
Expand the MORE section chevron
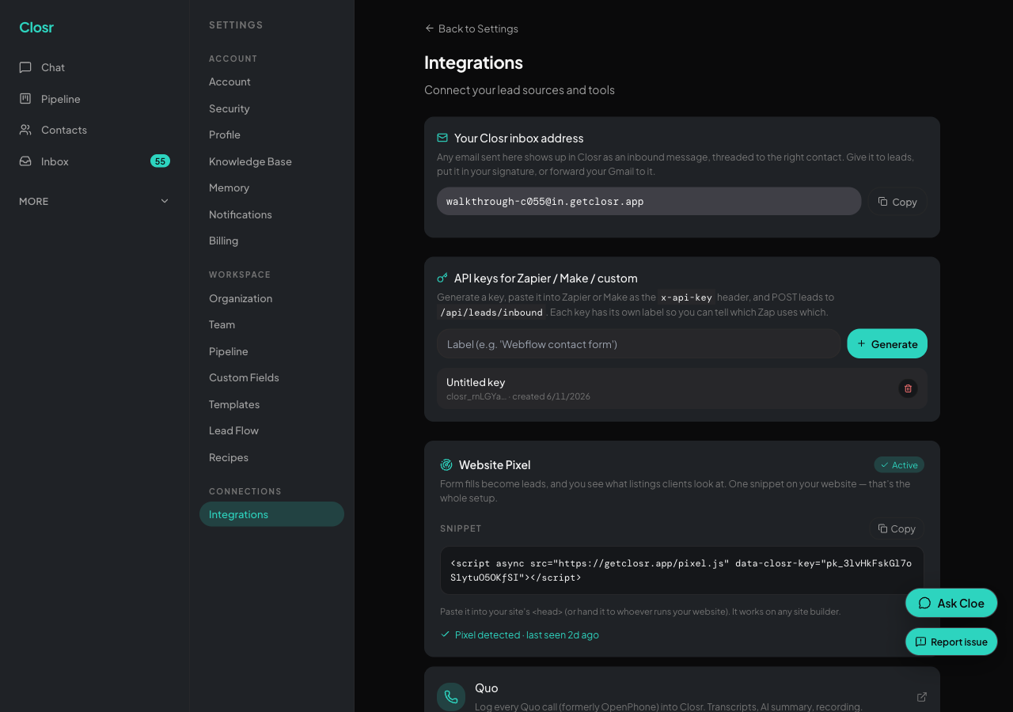(165, 201)
